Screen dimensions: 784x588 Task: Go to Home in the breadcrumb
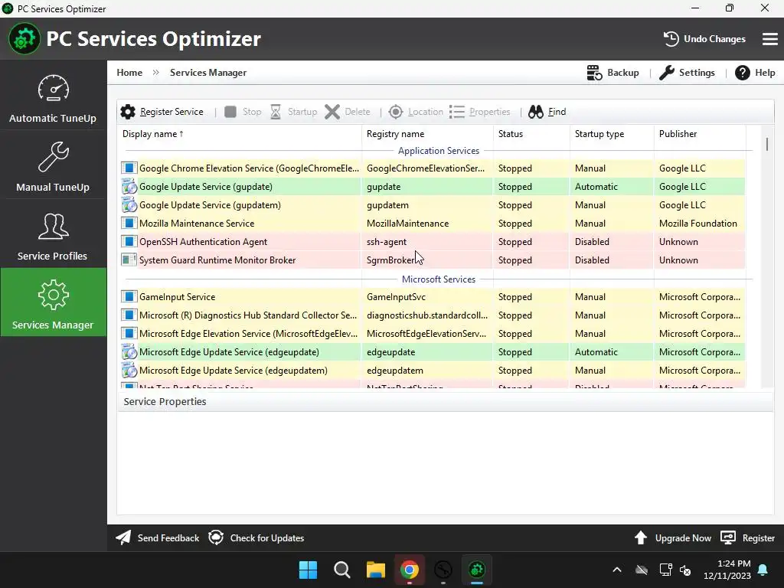(x=129, y=73)
